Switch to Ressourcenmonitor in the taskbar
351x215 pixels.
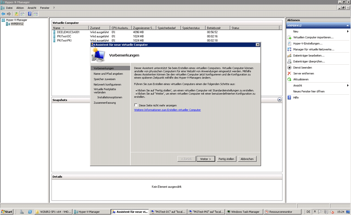tap(282, 212)
